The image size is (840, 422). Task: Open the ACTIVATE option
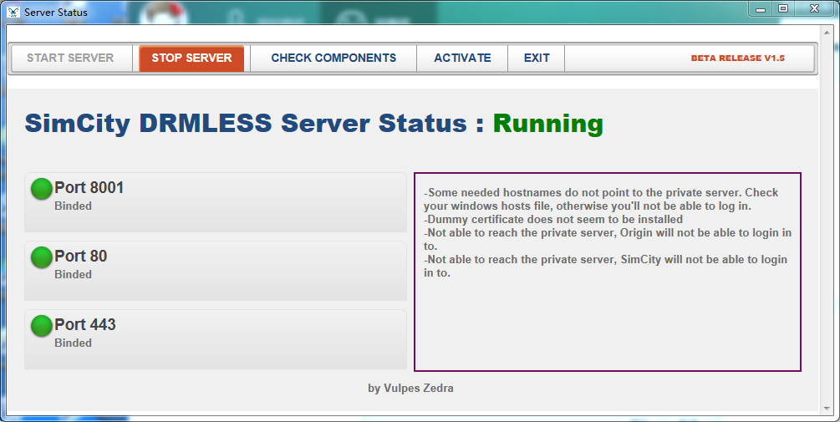coord(462,58)
